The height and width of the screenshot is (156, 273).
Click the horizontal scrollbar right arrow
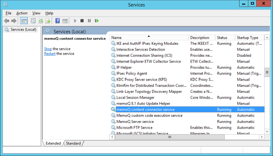point(262,137)
